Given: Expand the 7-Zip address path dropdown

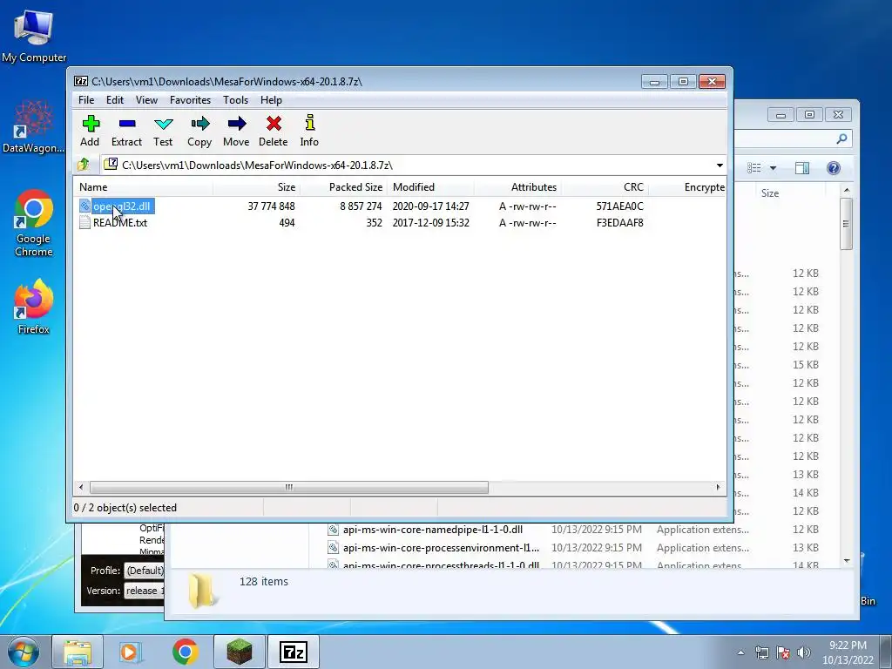Looking at the screenshot, I should coord(720,166).
